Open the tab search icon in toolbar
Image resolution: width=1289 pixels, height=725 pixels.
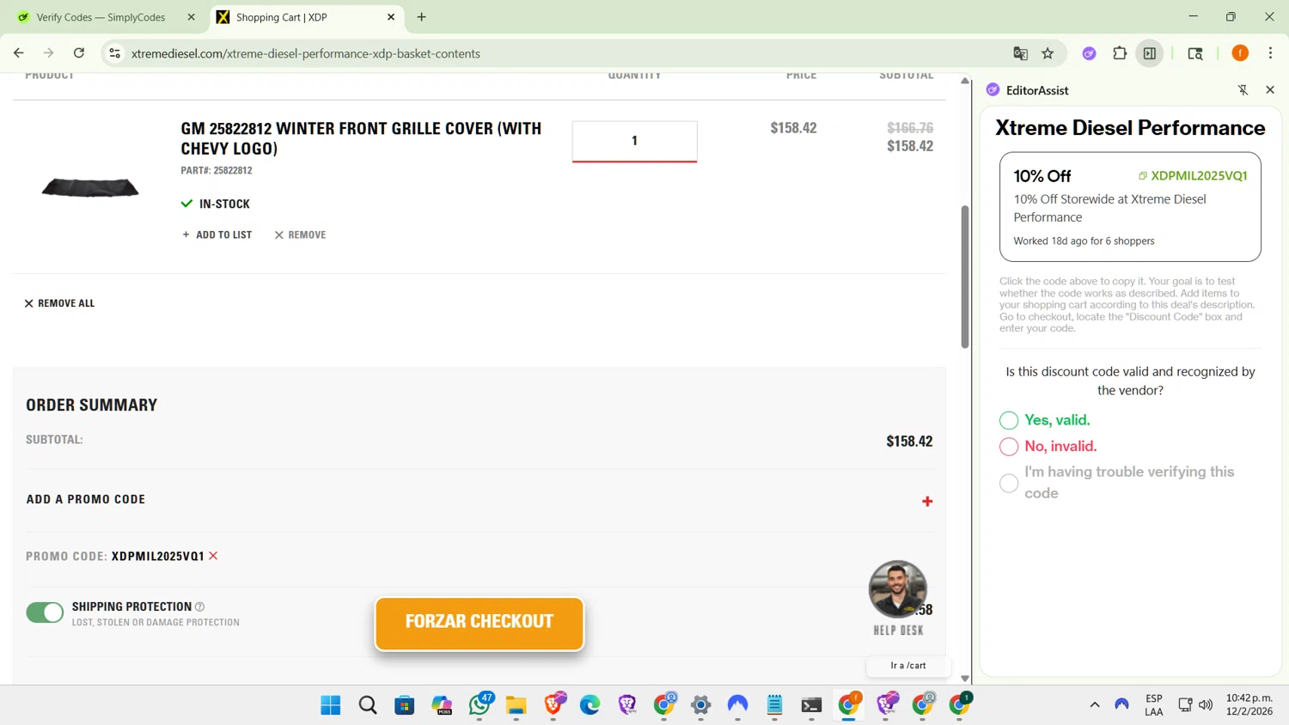(1195, 53)
